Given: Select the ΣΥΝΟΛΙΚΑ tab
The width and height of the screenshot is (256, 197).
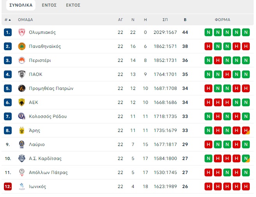Looking at the screenshot, I should point(21,5).
